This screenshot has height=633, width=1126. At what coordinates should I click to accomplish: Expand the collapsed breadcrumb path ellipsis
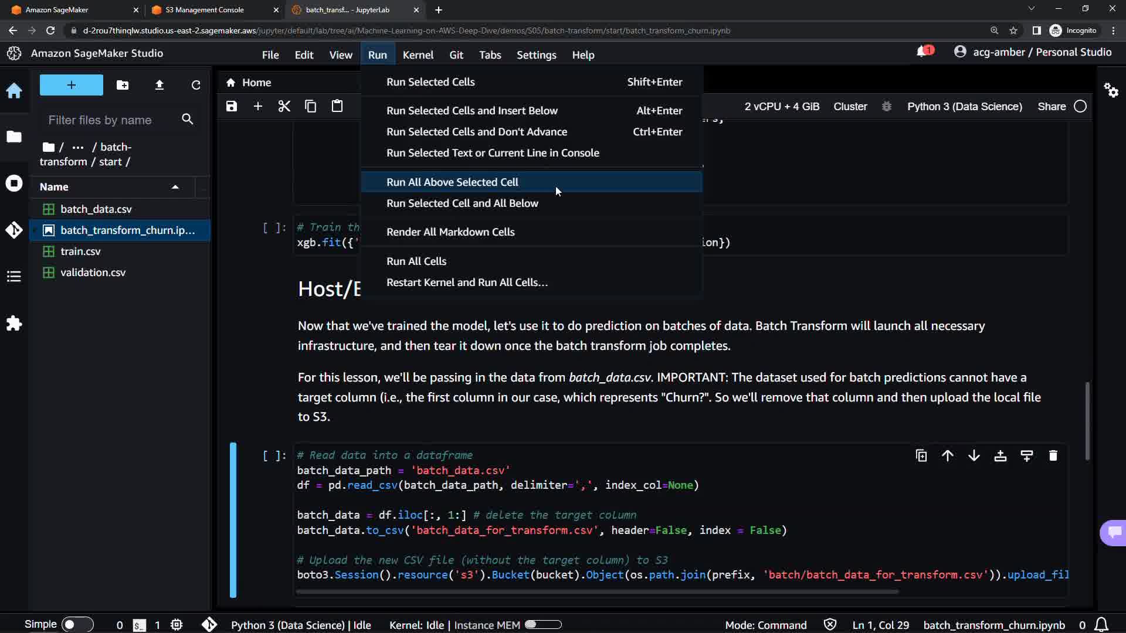pos(77,147)
